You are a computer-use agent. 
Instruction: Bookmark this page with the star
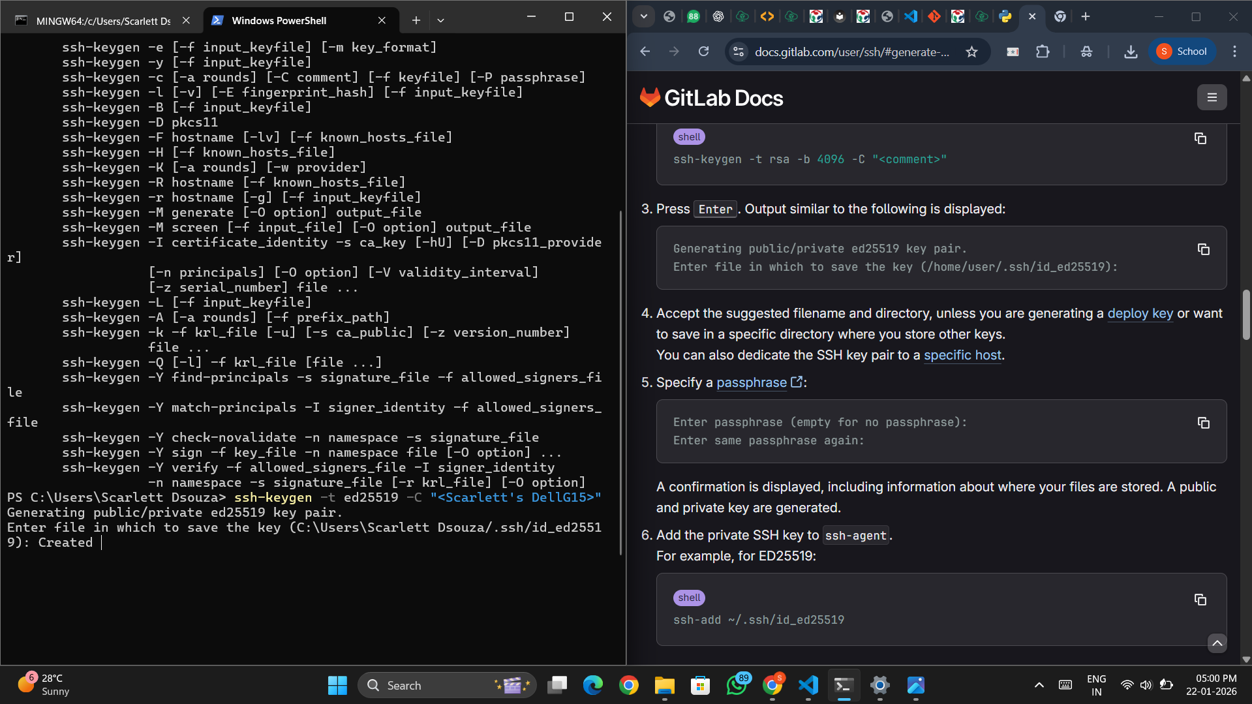tap(971, 52)
